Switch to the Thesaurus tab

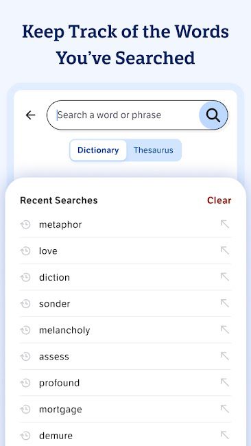154,150
